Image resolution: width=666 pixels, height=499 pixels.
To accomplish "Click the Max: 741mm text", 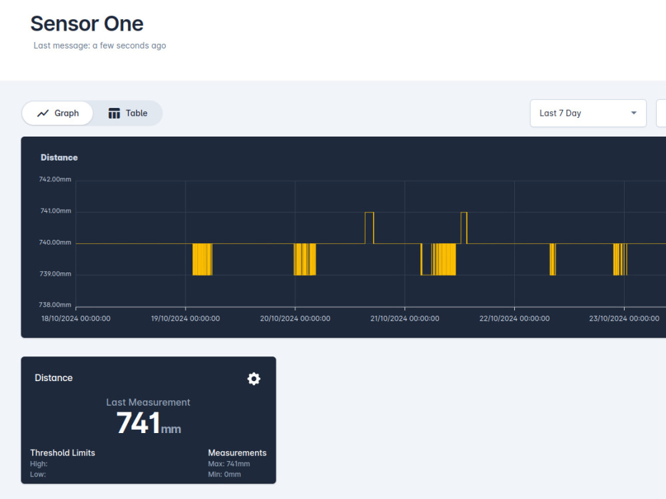I will click(x=229, y=464).
